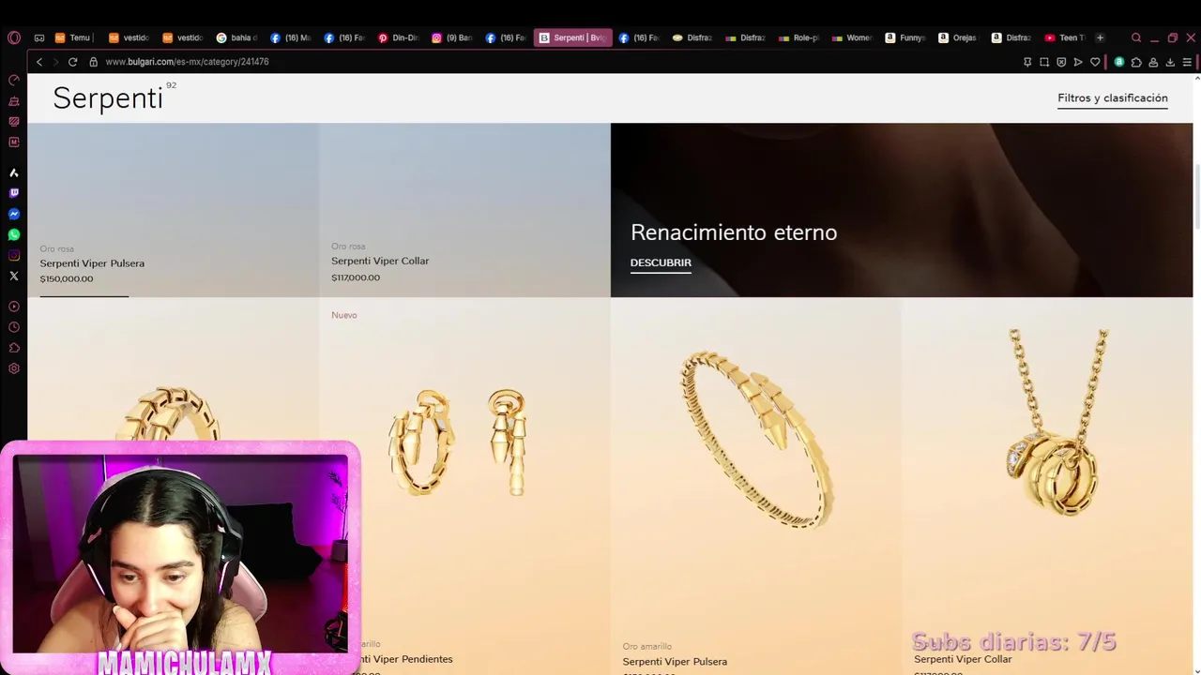Switch to the (9) Ban Instagram tab
Image resolution: width=1201 pixels, height=675 pixels.
[x=451, y=37]
